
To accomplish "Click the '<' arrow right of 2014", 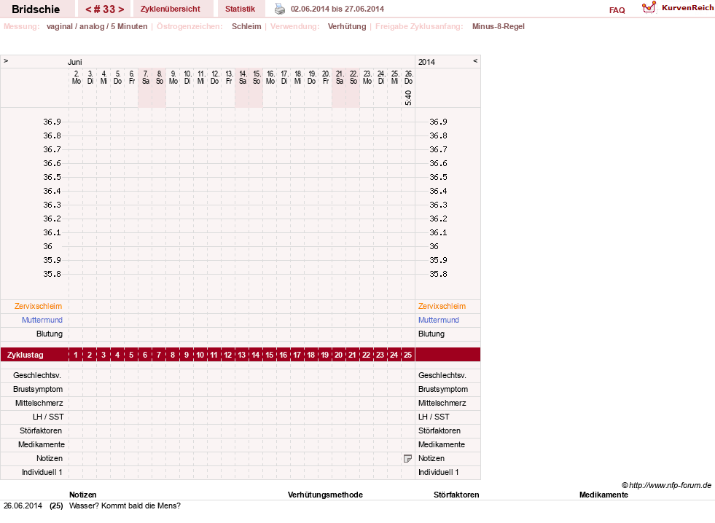I will pyautogui.click(x=475, y=60).
